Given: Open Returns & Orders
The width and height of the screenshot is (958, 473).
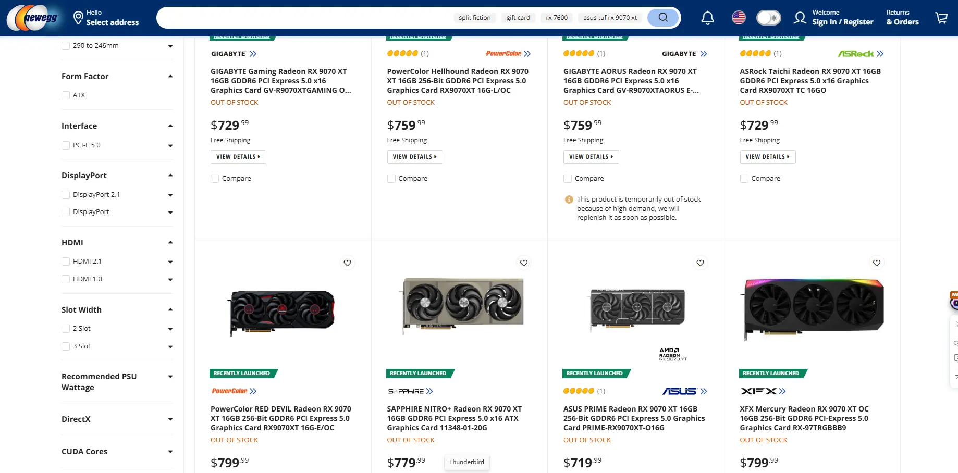Looking at the screenshot, I should point(902,18).
